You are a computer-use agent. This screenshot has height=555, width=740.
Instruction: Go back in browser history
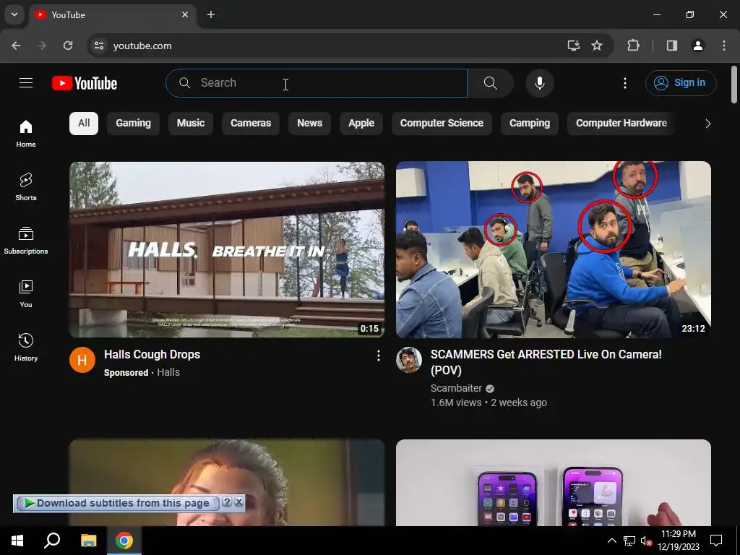tap(16, 46)
